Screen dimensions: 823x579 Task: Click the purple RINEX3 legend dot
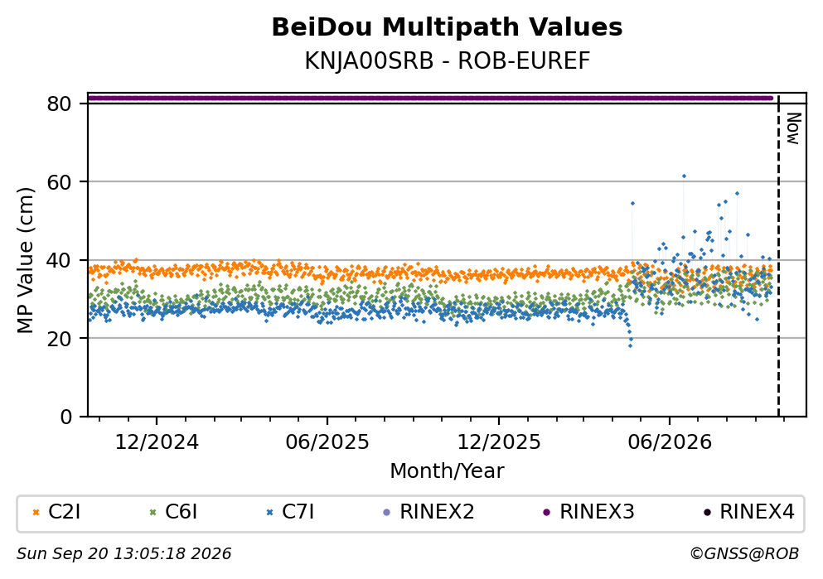[x=547, y=513]
